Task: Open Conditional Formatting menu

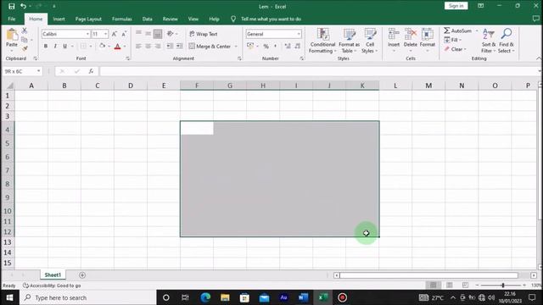Action: [x=322, y=41]
